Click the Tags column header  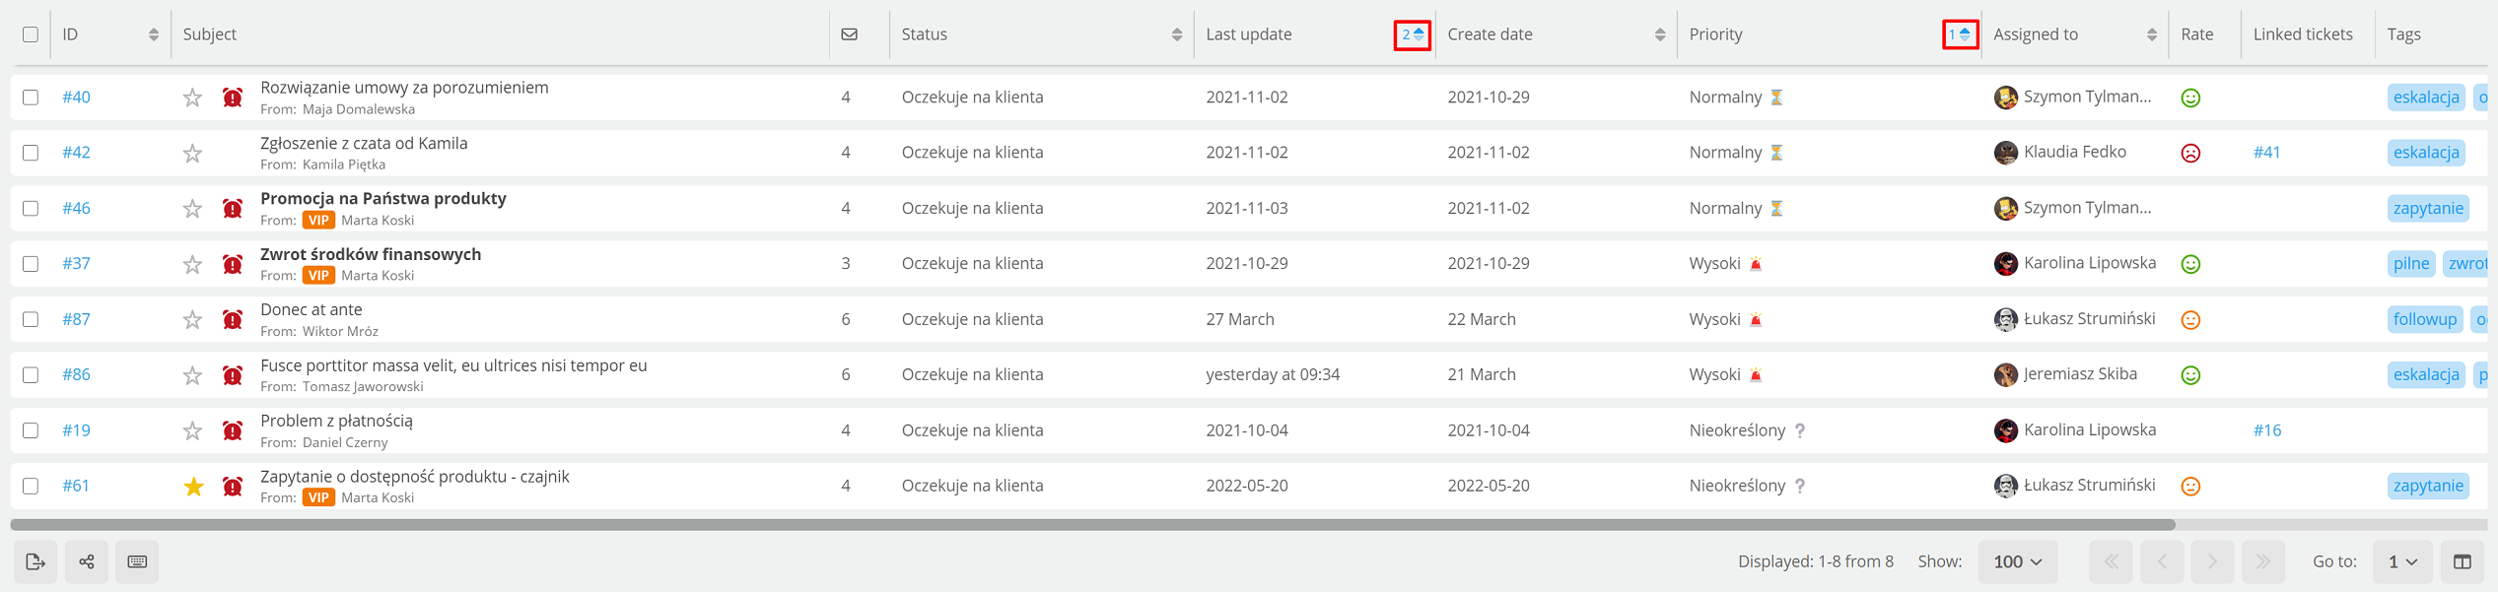tap(2403, 34)
